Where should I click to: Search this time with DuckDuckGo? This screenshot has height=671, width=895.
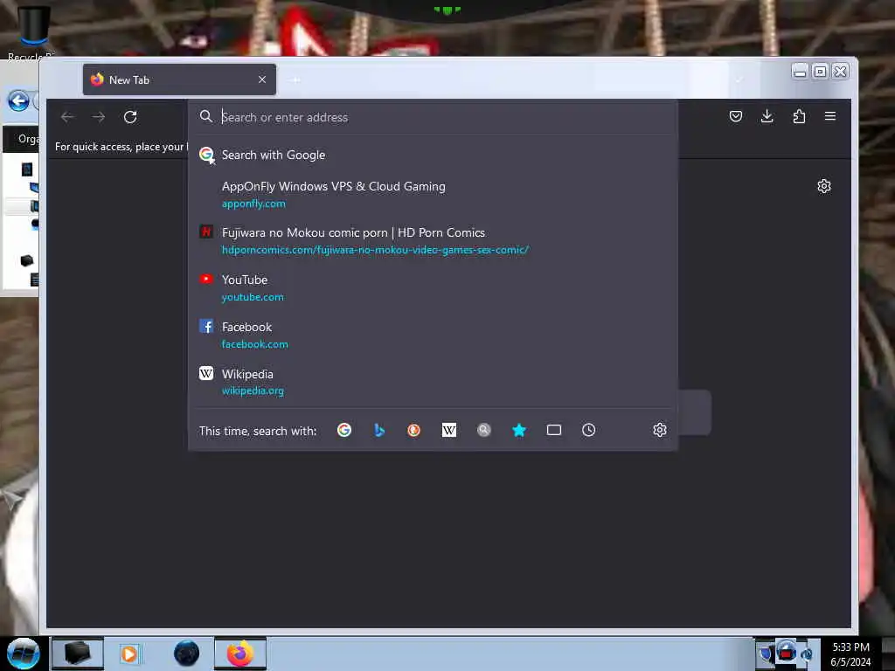(413, 430)
